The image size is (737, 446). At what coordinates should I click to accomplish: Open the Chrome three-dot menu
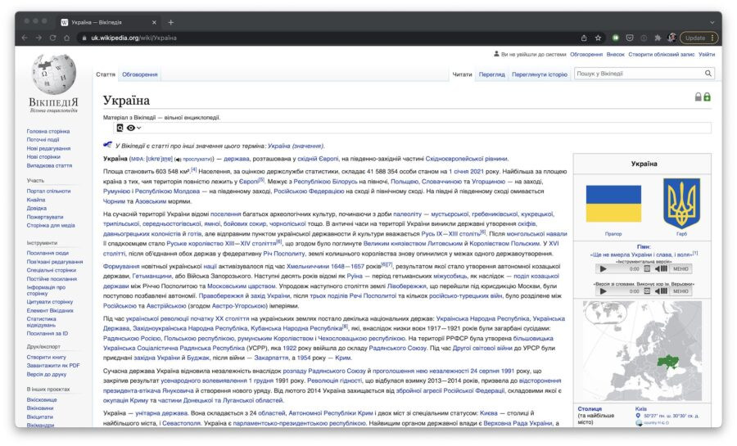click(712, 38)
